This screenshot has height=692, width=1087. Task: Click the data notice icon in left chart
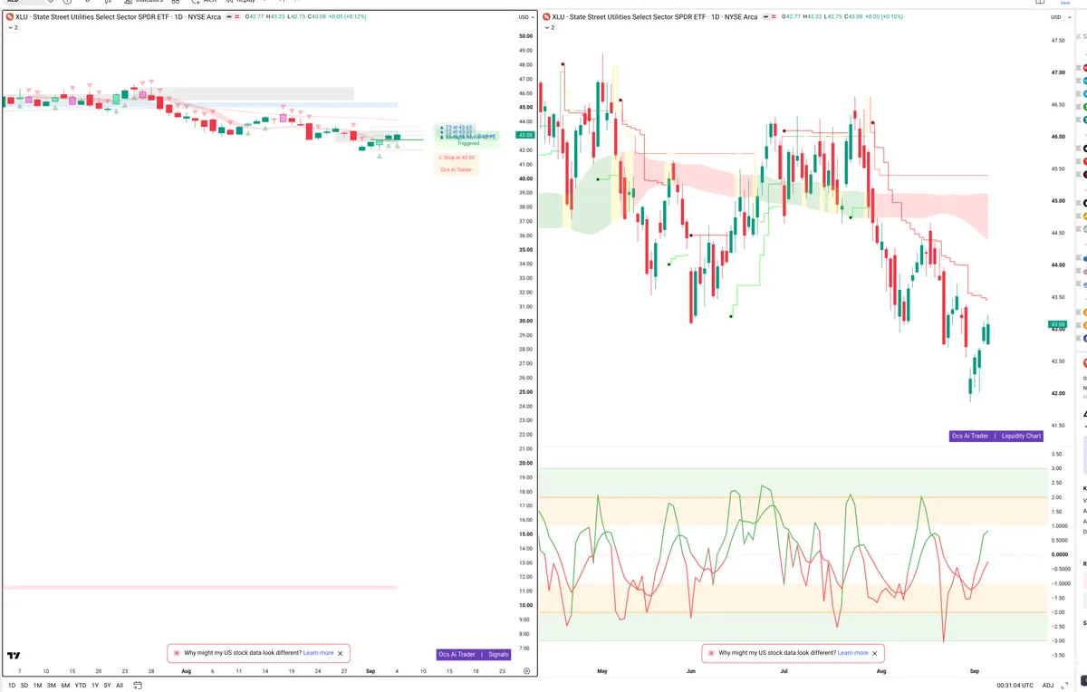[x=177, y=653]
